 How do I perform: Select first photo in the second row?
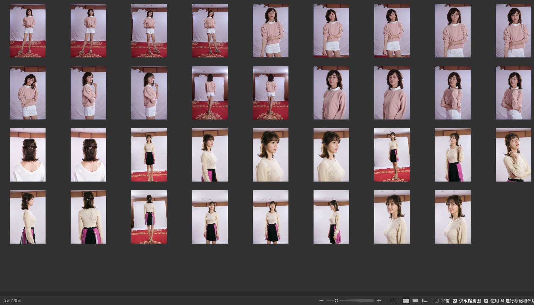click(28, 93)
